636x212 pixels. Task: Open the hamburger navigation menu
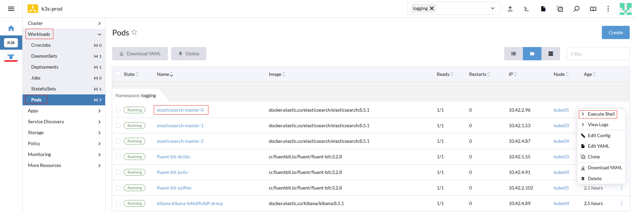click(11, 9)
